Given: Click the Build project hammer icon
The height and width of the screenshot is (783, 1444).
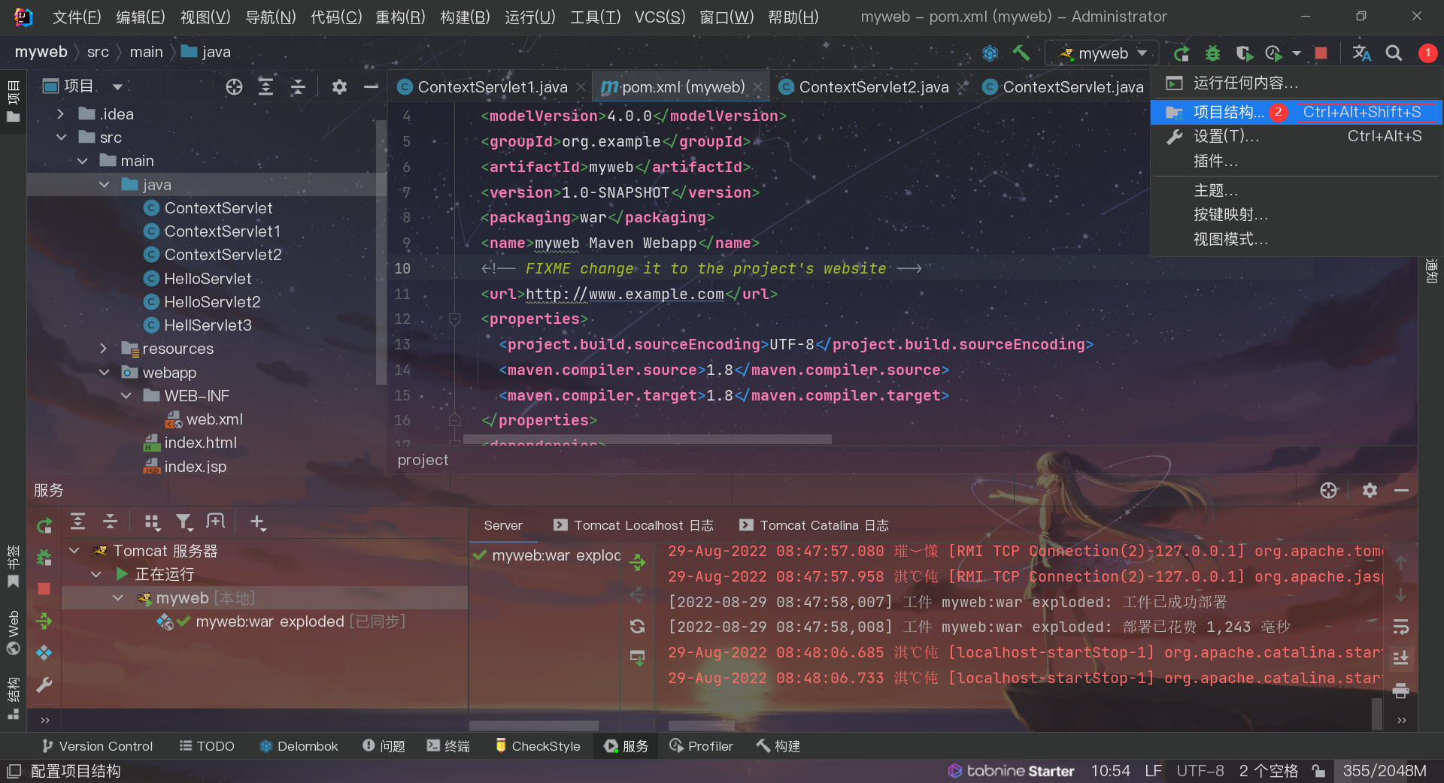Looking at the screenshot, I should 1021,53.
